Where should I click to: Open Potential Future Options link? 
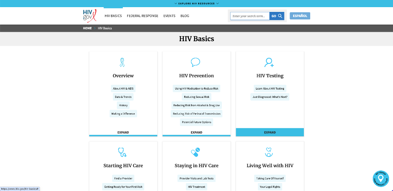coord(196,122)
